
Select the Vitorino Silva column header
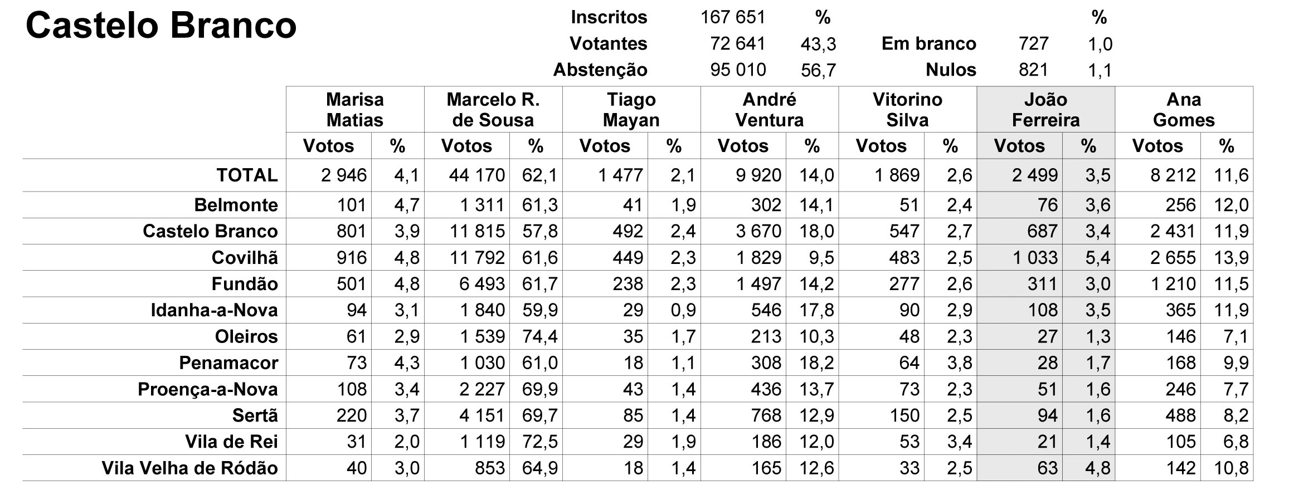coord(908,110)
